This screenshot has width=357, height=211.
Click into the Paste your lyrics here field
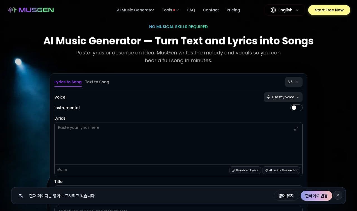click(x=178, y=143)
